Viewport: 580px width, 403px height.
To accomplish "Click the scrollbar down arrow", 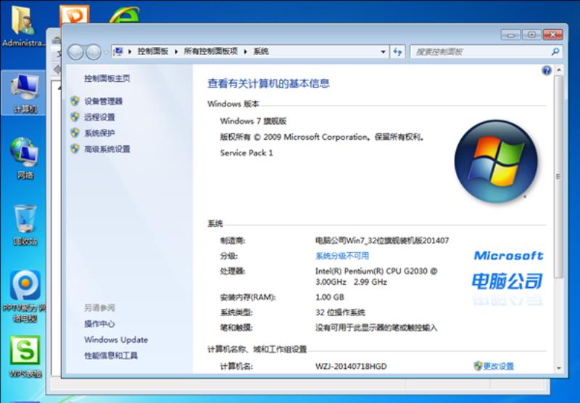I will (558, 368).
